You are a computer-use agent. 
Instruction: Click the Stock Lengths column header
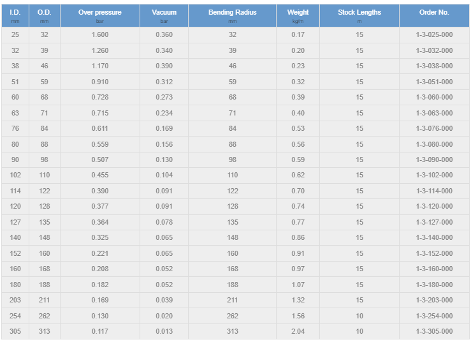359,16
